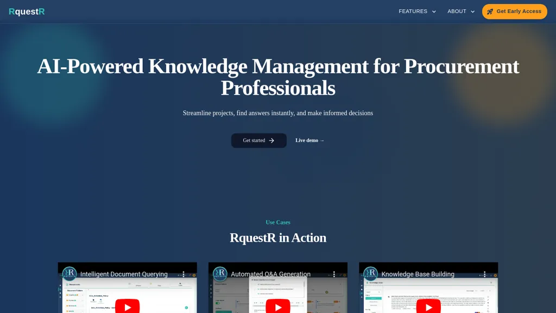The height and width of the screenshot is (313, 556).
Task: Open more options on Automated Q&A Generation video
Action: point(334,274)
